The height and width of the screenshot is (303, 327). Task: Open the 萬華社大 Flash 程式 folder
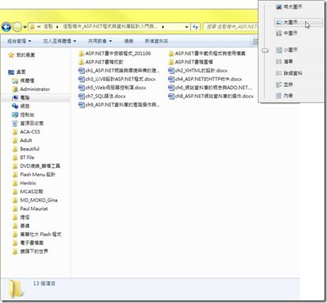[x=37, y=234]
